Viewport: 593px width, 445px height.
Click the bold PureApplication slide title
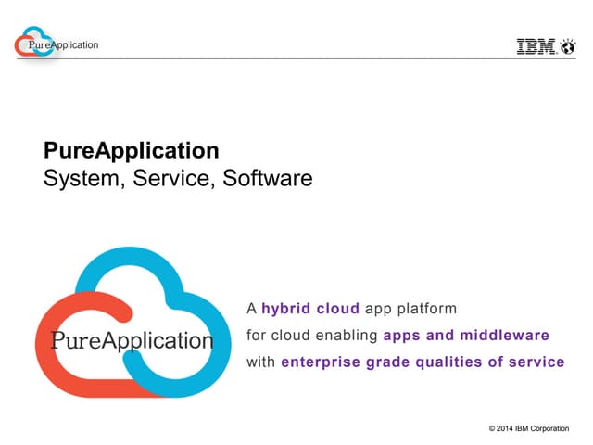[x=132, y=151]
